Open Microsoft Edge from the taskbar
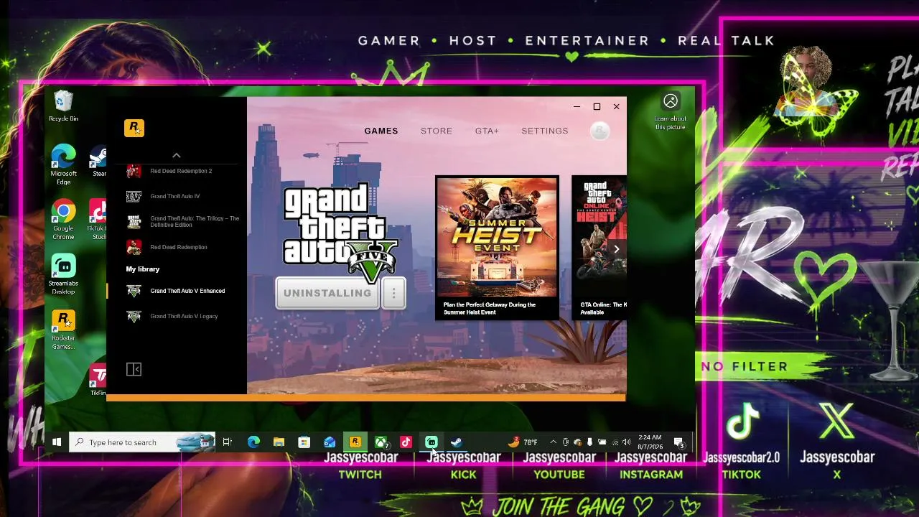This screenshot has height=517, width=919. pos(253,442)
